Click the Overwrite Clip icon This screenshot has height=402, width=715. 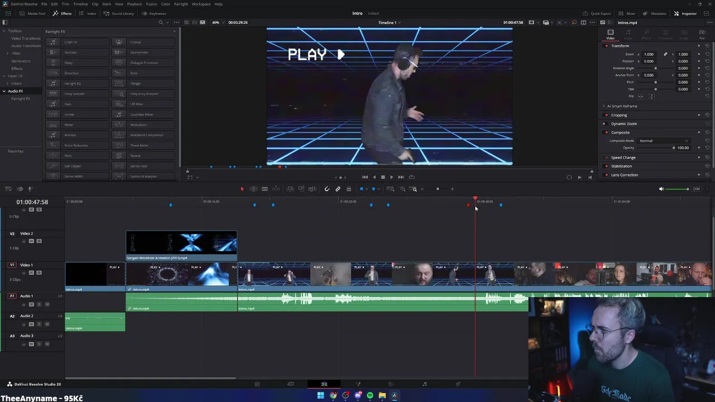click(x=301, y=189)
